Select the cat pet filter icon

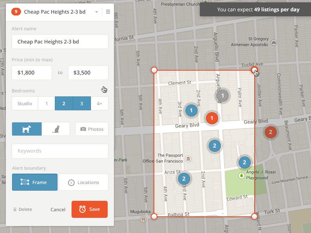tap(55, 129)
